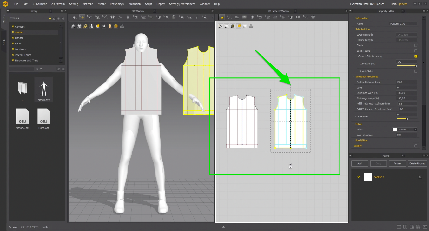Select Garment in Favorites list

coord(20,27)
